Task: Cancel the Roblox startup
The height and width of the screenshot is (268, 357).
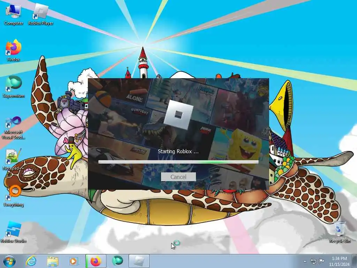Action: [178, 177]
